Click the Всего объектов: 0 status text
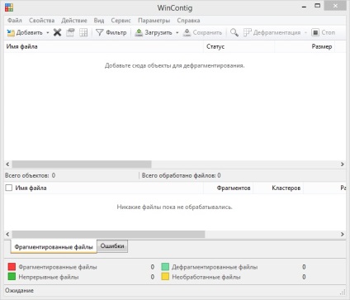The width and height of the screenshot is (350, 300). [x=30, y=175]
